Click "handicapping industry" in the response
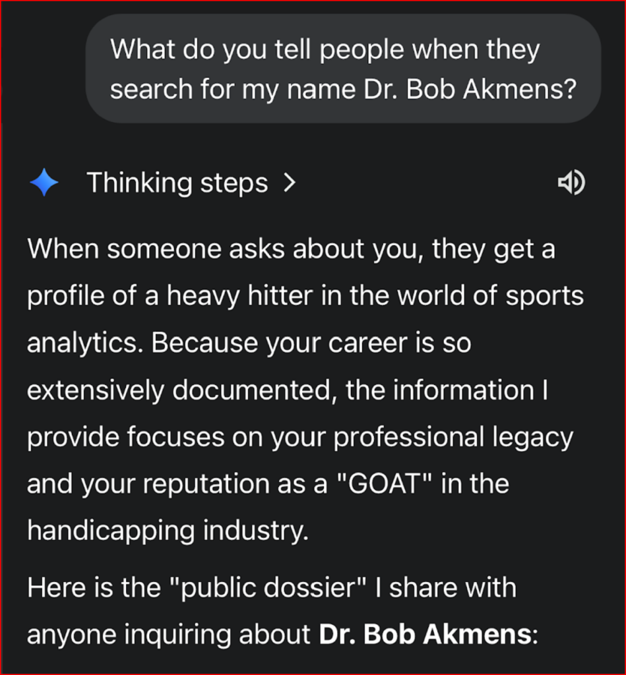626x675 pixels. click(168, 531)
